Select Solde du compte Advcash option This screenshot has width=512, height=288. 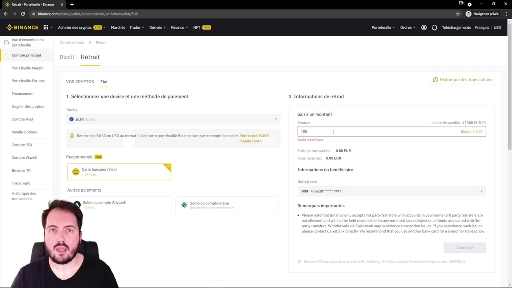(x=119, y=205)
